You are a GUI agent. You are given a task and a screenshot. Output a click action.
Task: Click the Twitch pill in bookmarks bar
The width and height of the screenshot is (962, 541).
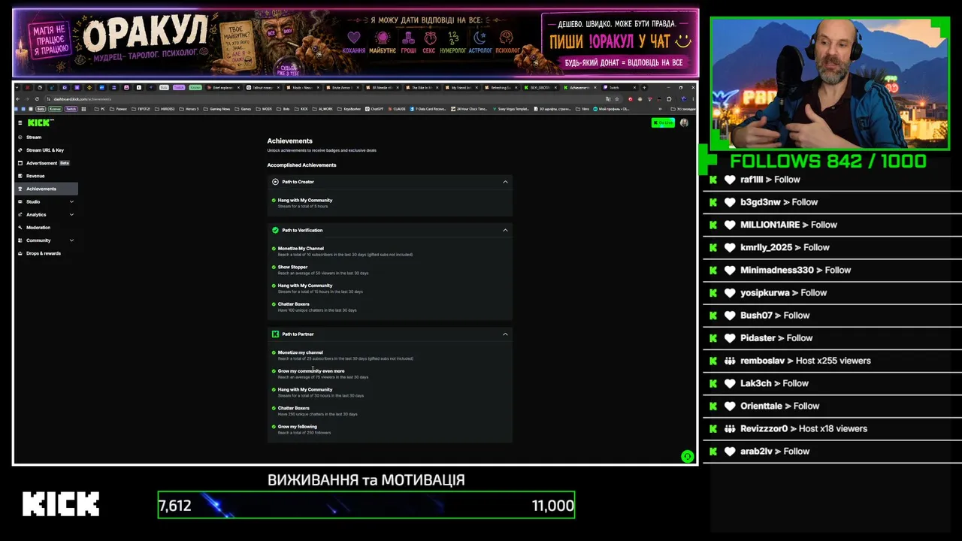pyautogui.click(x=71, y=109)
